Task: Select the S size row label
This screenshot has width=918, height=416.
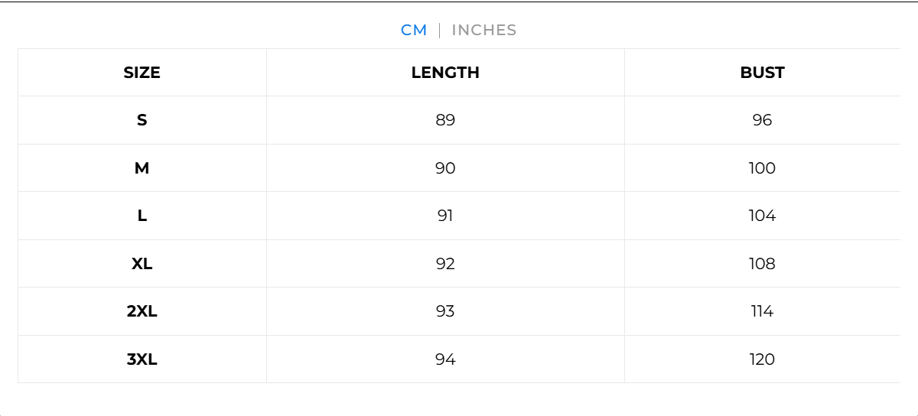Action: [142, 120]
